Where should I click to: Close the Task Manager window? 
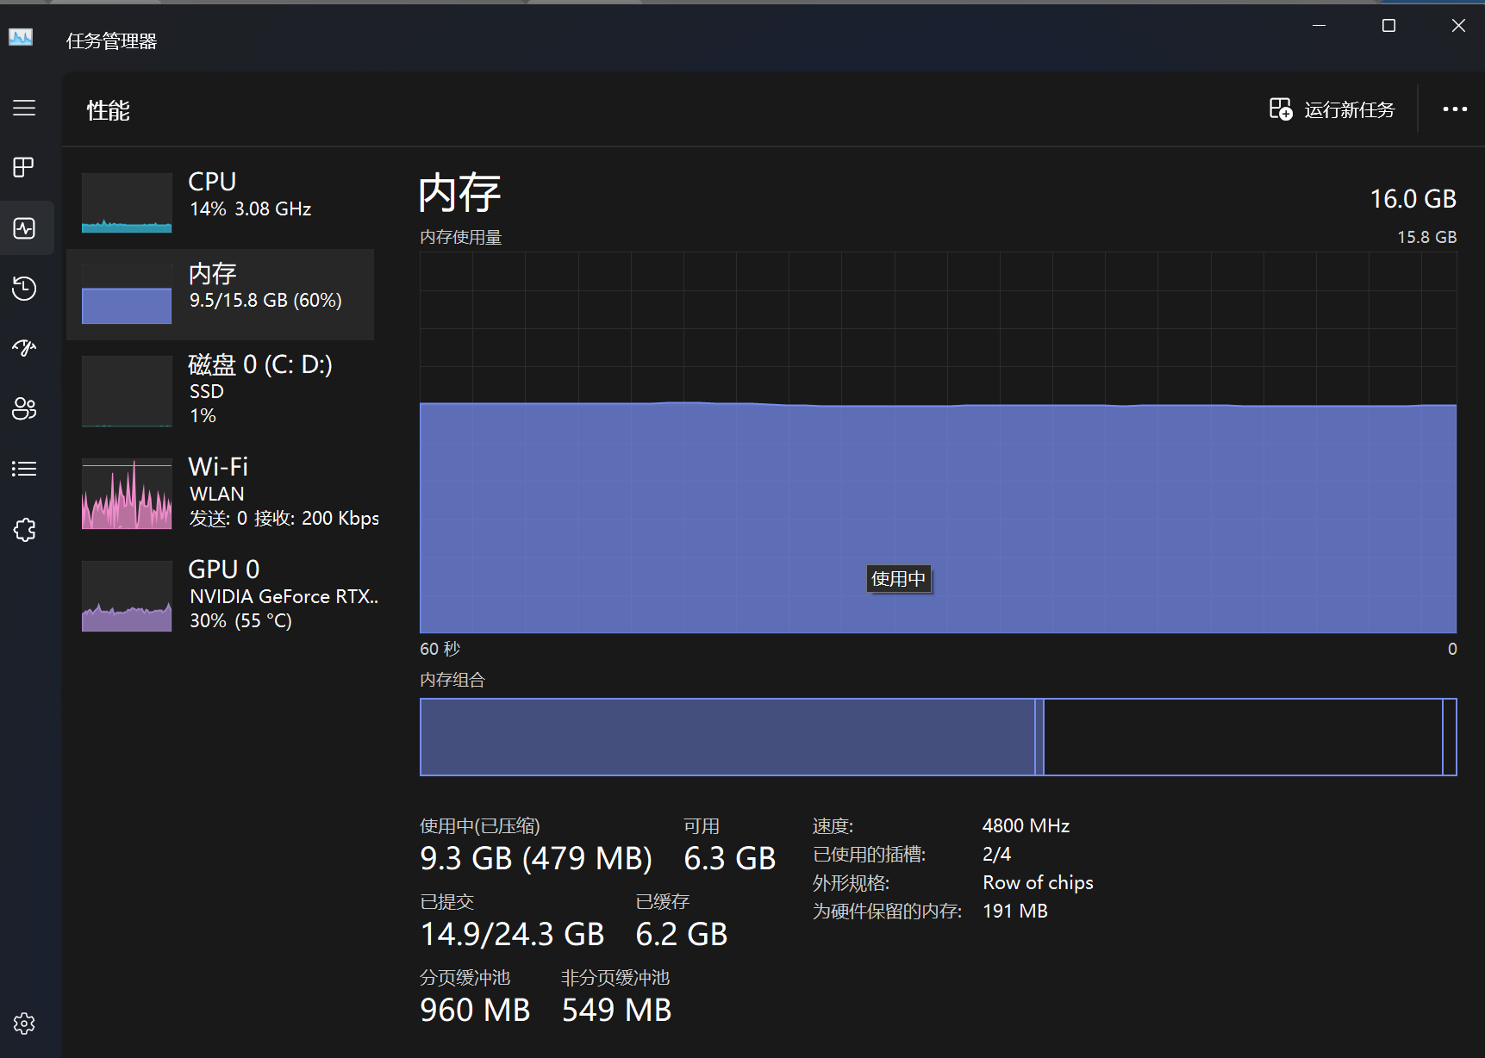pos(1458,26)
